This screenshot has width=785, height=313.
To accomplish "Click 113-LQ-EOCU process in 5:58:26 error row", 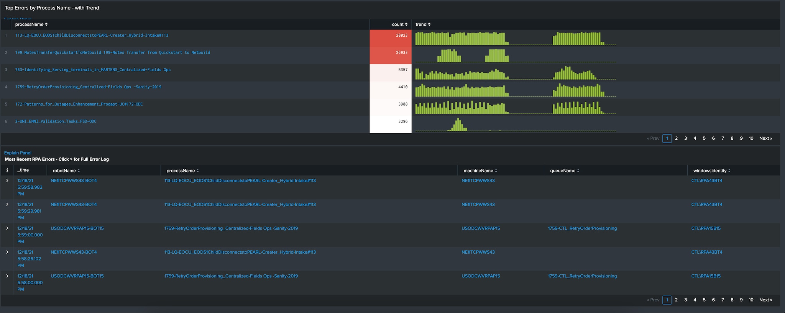I will point(240,252).
